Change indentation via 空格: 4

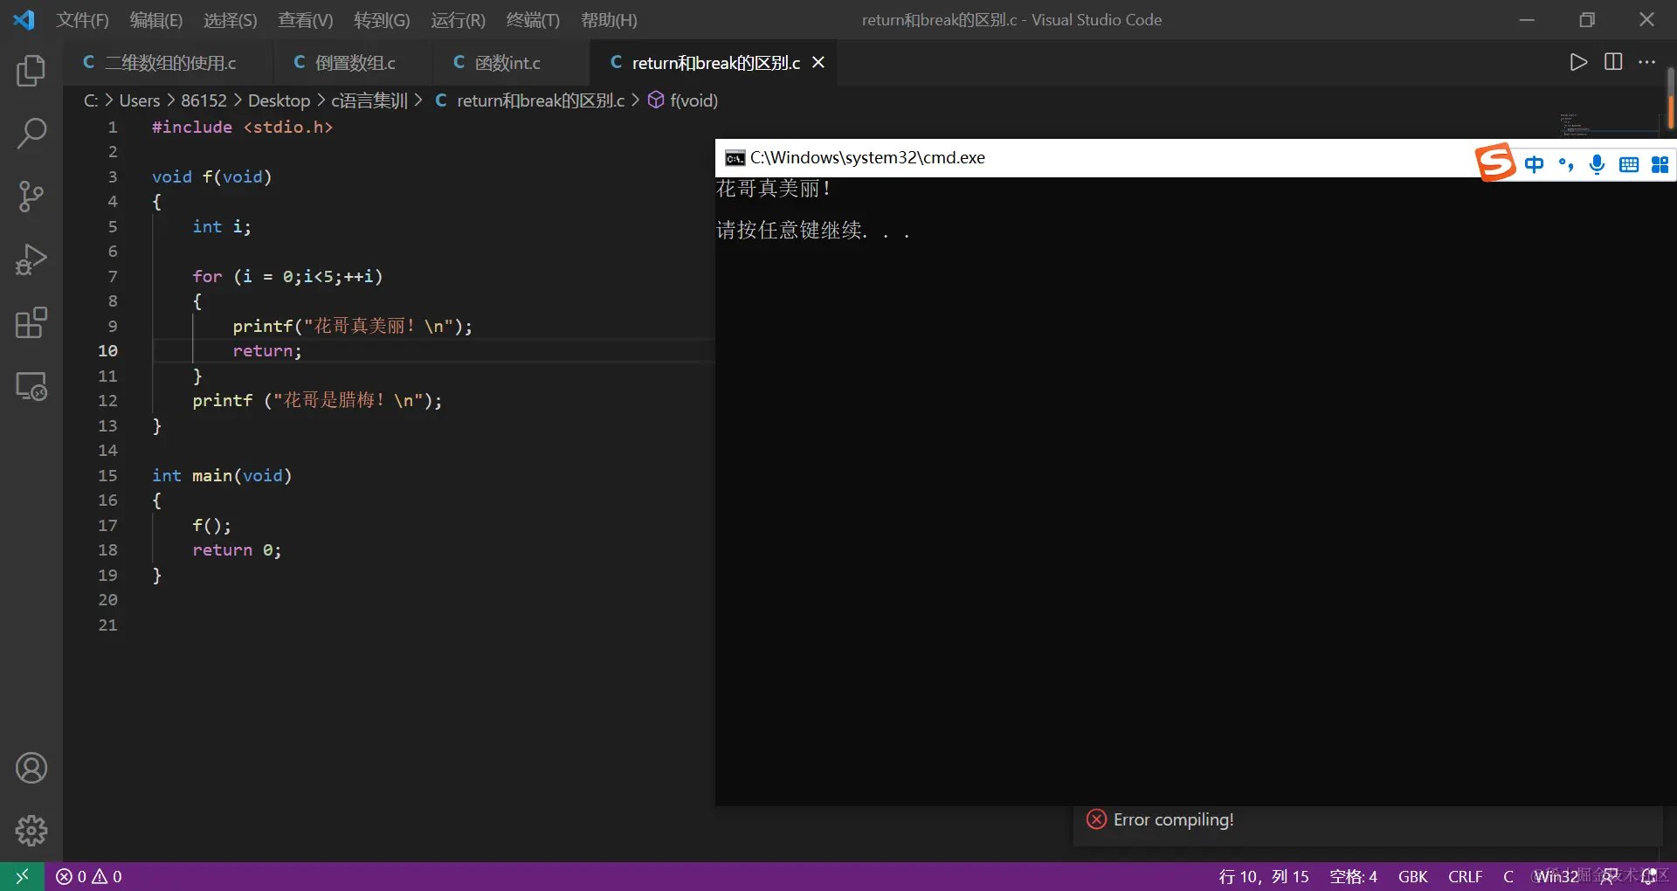(1354, 876)
